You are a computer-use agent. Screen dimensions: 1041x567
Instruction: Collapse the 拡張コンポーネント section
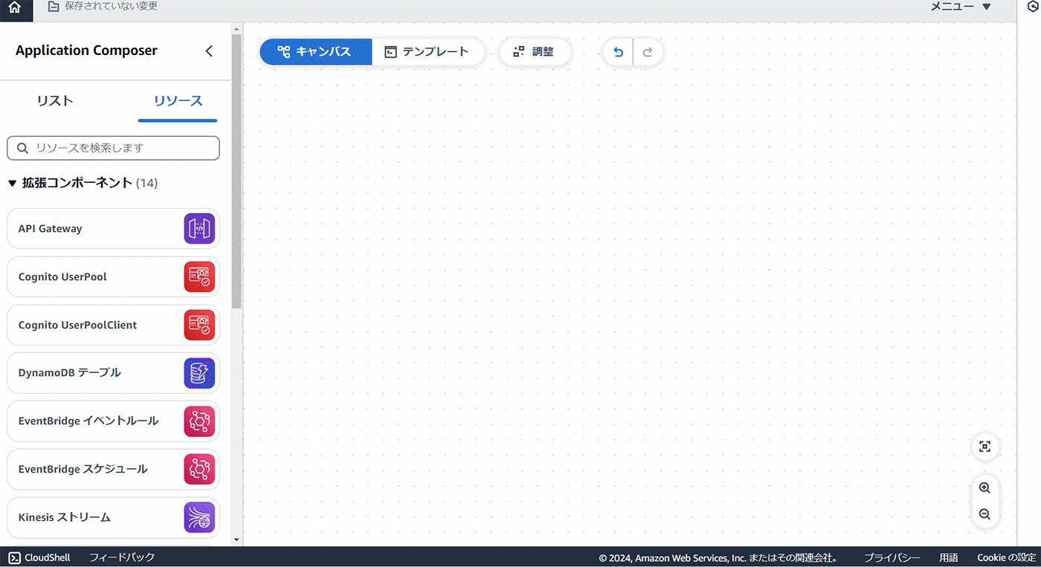[x=12, y=183]
